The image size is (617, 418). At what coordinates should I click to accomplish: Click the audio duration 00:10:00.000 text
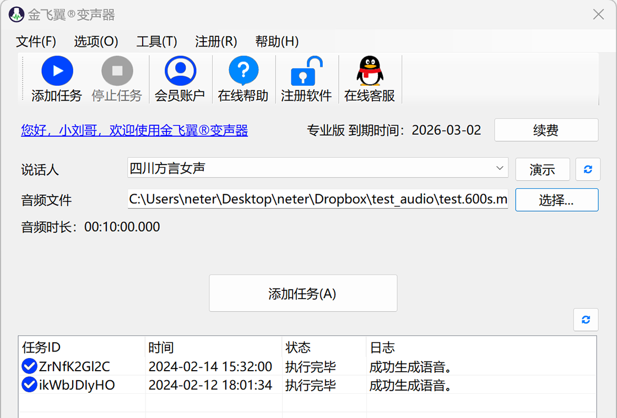point(122,227)
